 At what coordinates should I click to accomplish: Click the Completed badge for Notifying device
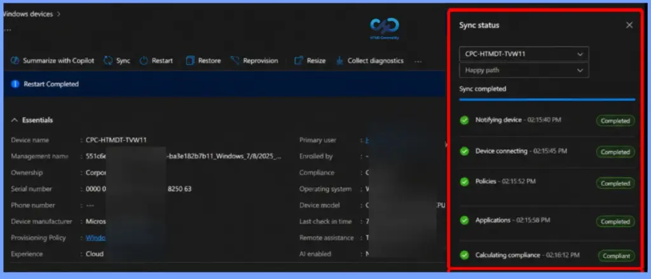(615, 121)
